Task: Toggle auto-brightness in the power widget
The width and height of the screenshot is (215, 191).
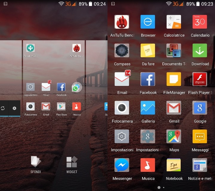Action: click(14, 108)
